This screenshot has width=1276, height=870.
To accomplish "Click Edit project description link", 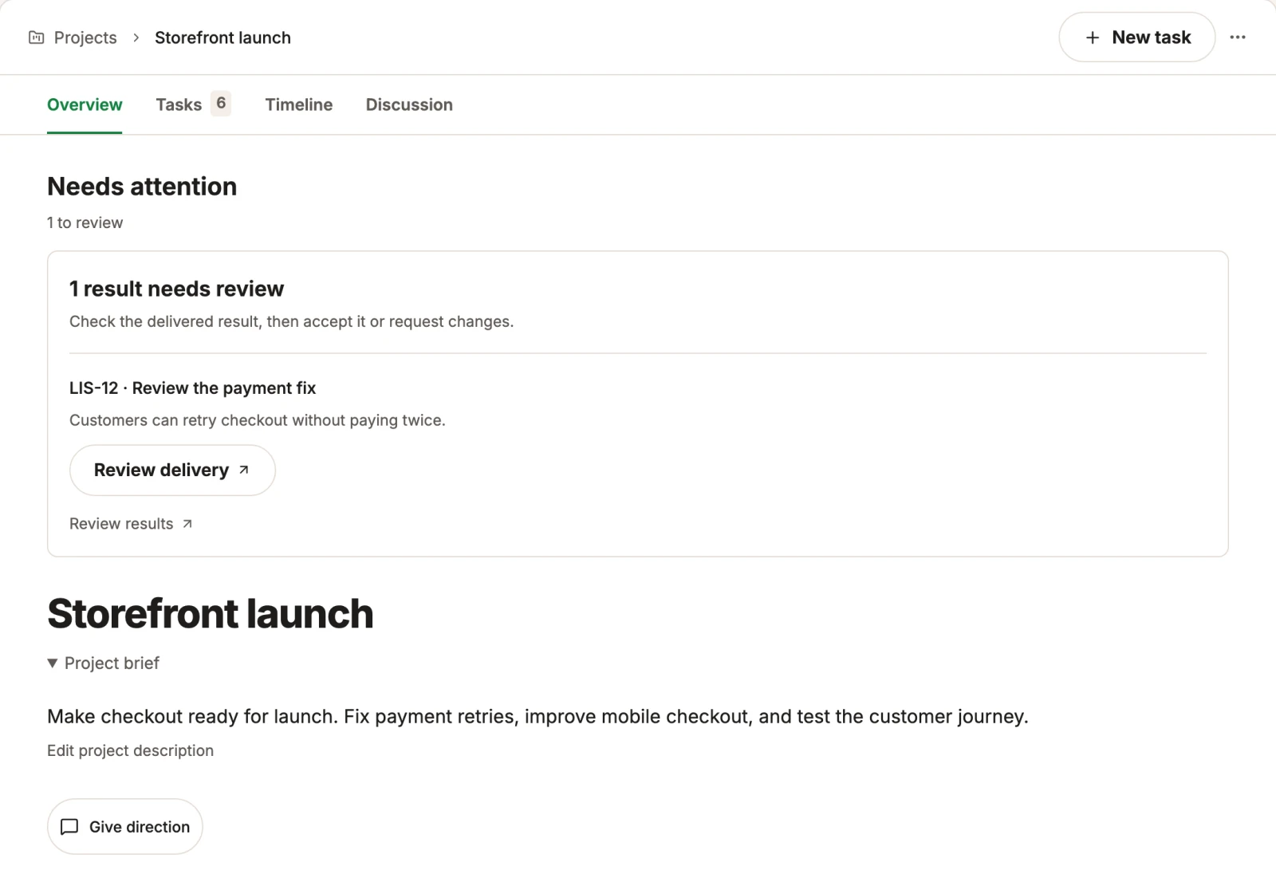I will 130,750.
